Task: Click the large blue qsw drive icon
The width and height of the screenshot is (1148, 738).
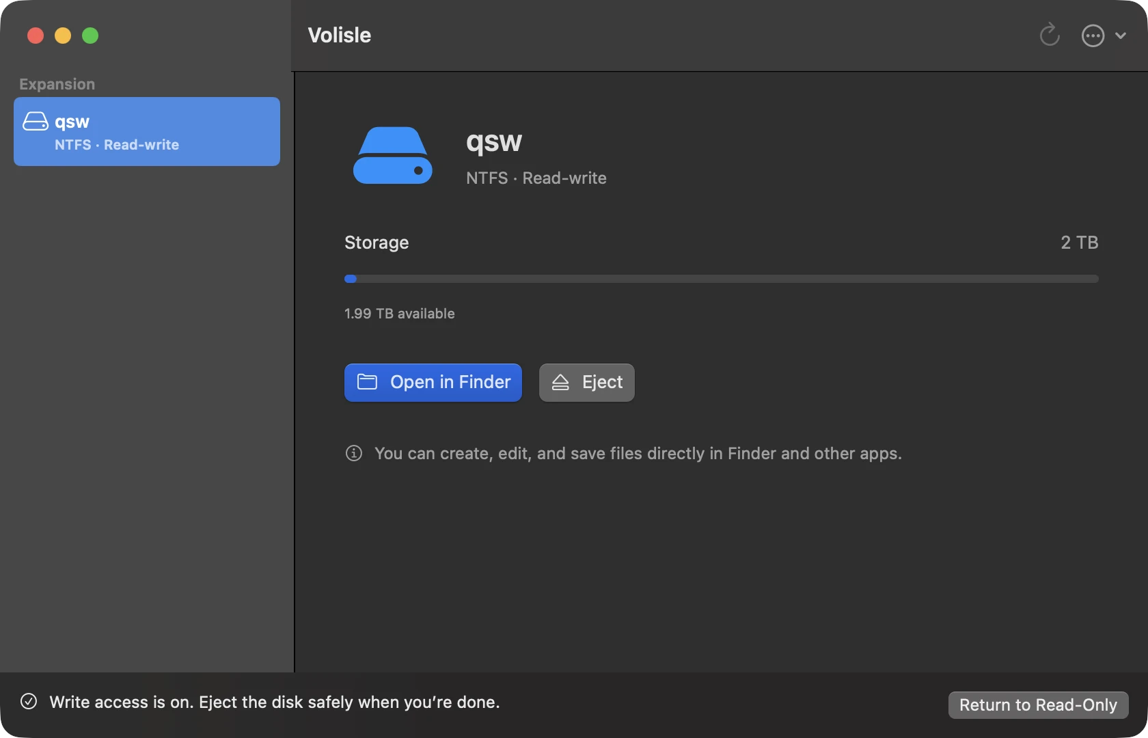Action: [x=393, y=156]
